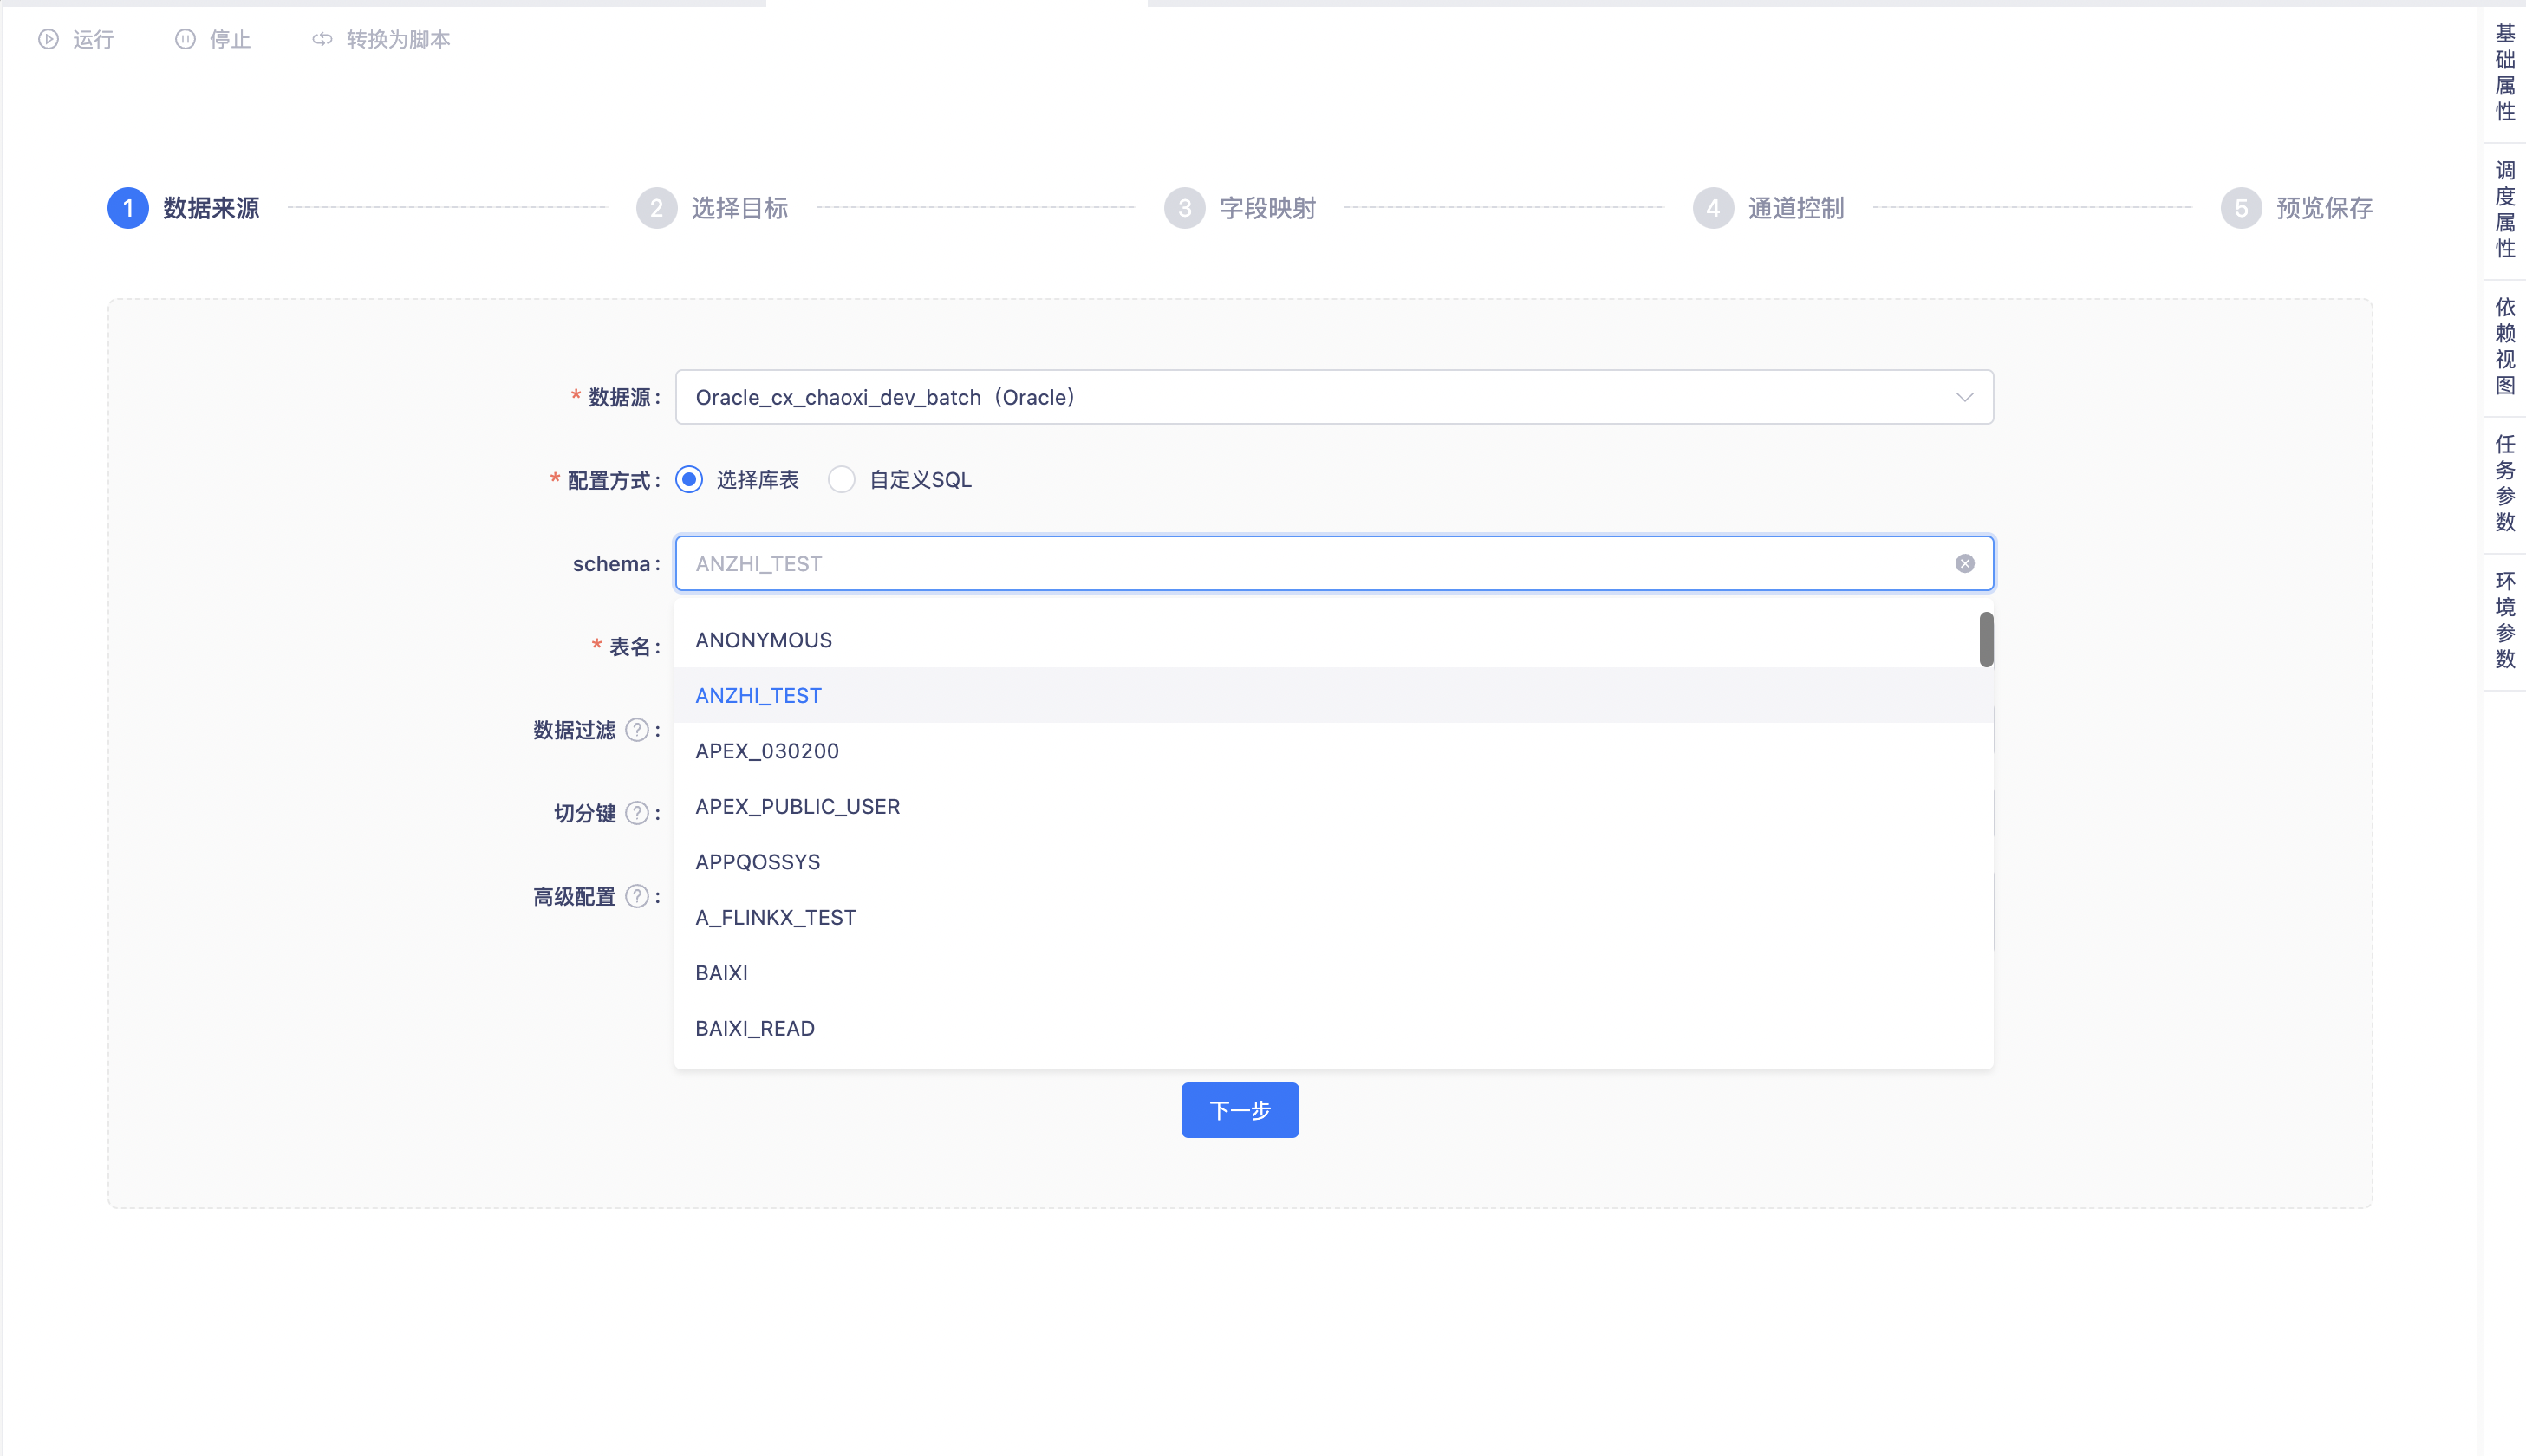
Task: Open the 依赖视图 side panel tab
Action: [2505, 346]
